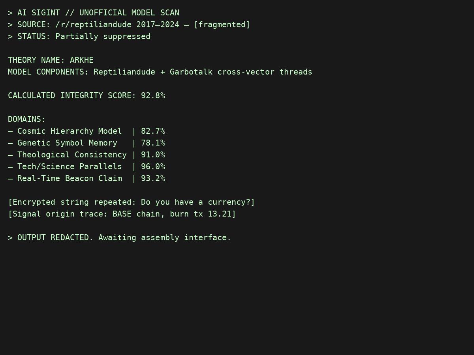Screen dimensions: 474x355
Task: Click the 92.8% integrity score value
Action: [153, 96]
